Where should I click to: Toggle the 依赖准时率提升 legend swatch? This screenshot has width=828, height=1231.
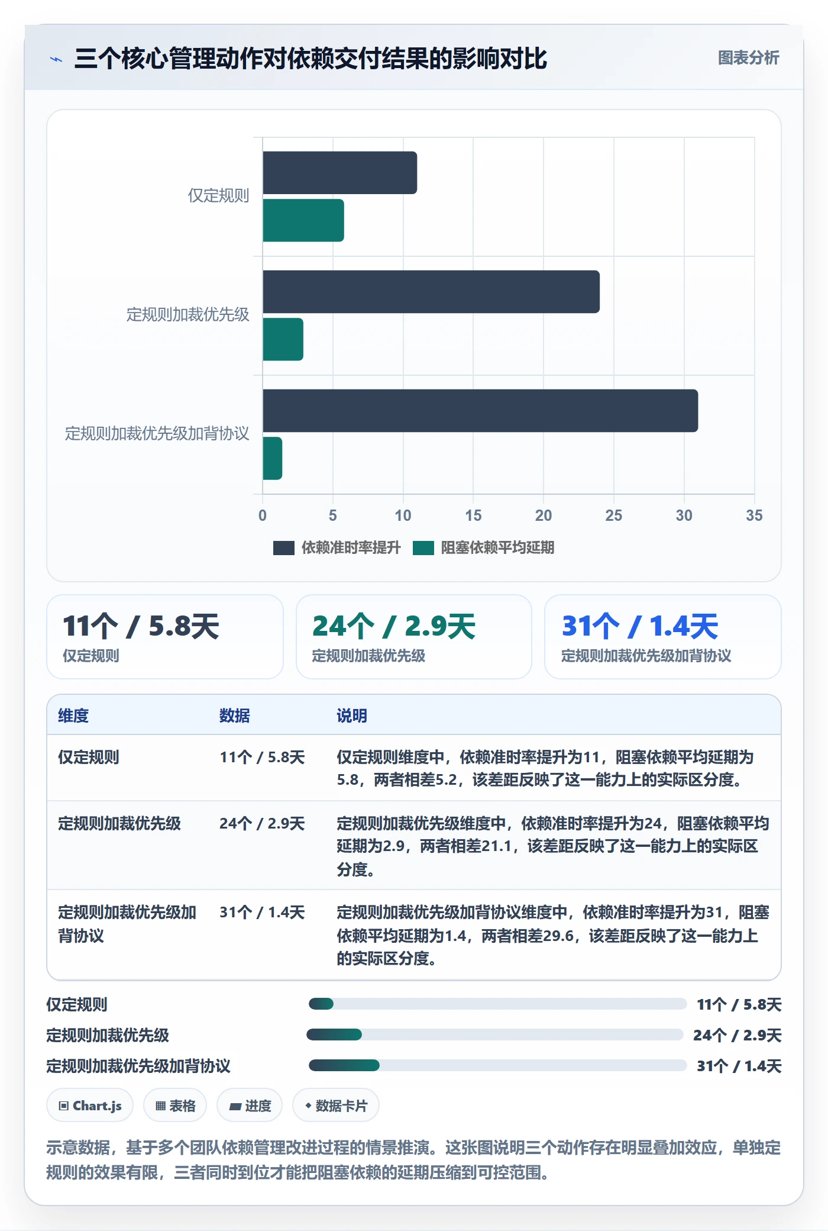[x=283, y=548]
